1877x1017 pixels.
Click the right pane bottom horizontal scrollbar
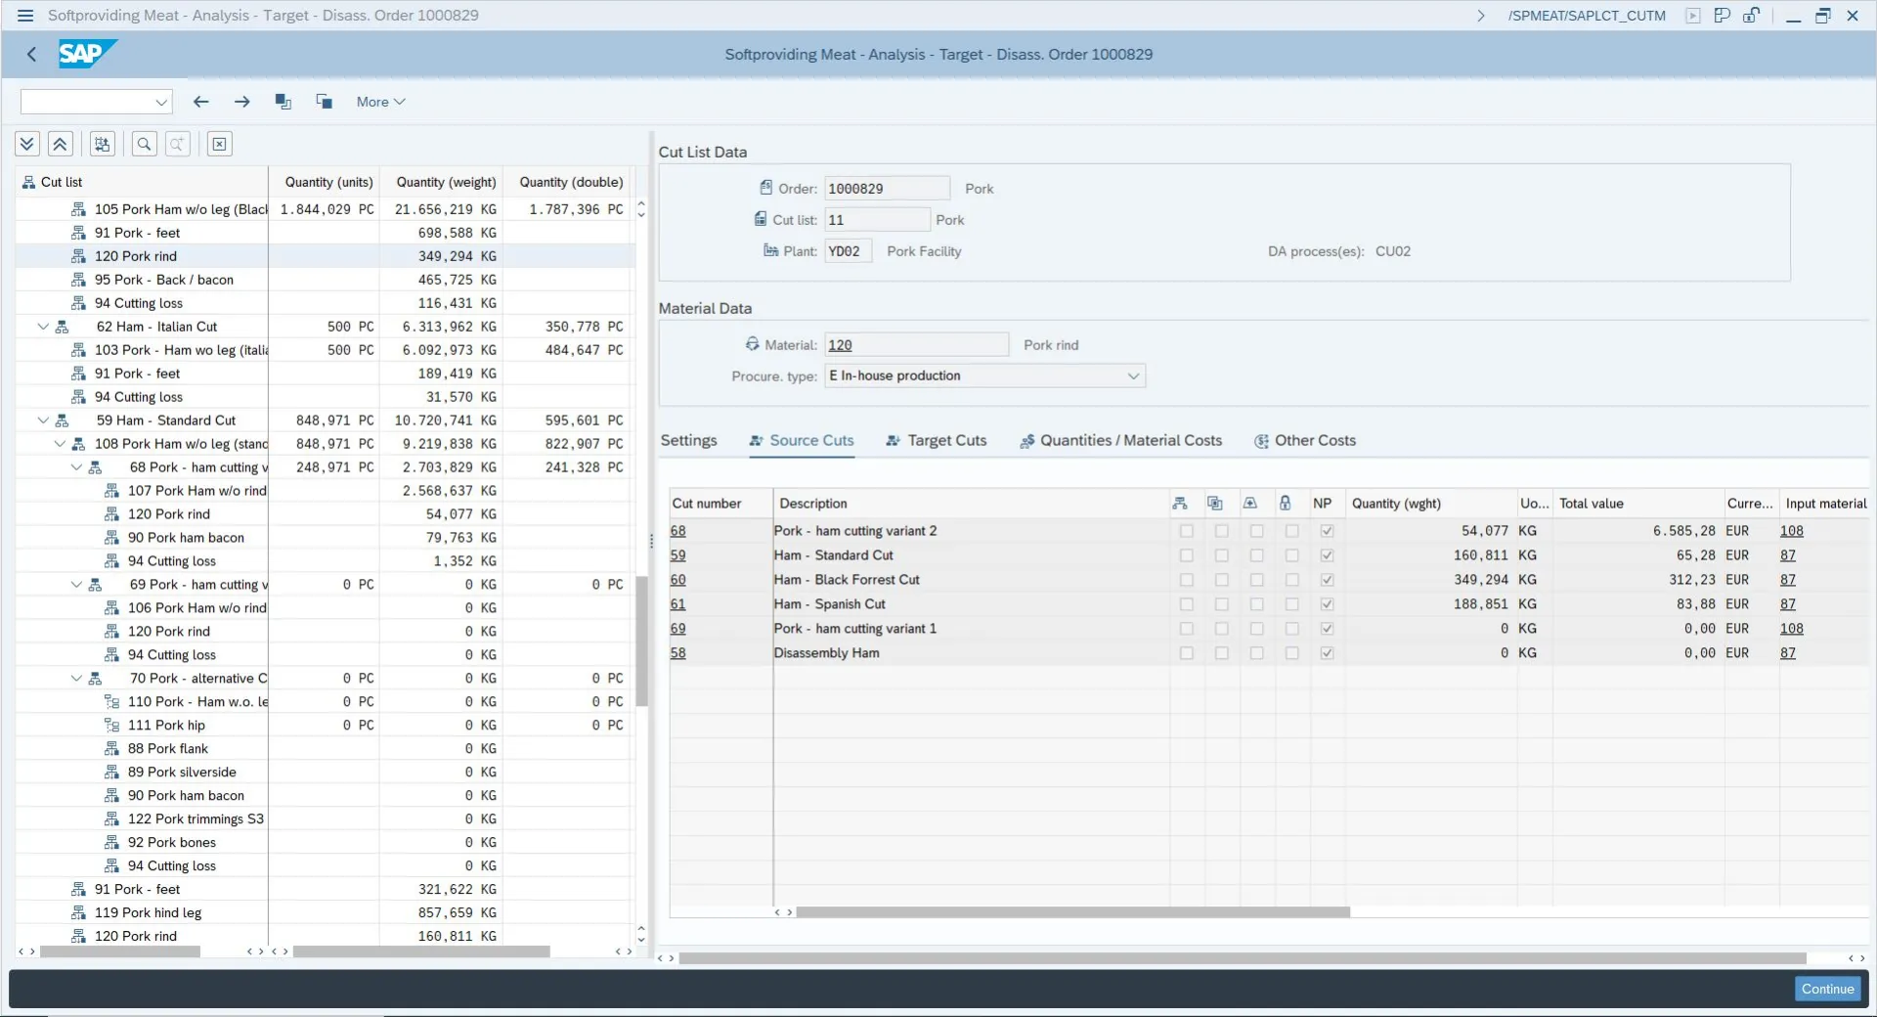[1243, 958]
